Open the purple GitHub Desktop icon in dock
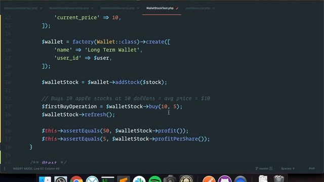Image resolution: width=324 pixels, height=182 pixels. tap(225, 179)
